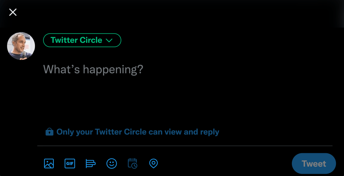Screen dimensions: 344x176
Task: Click the word "Tweet" on the blue pill
Action: 314,164
